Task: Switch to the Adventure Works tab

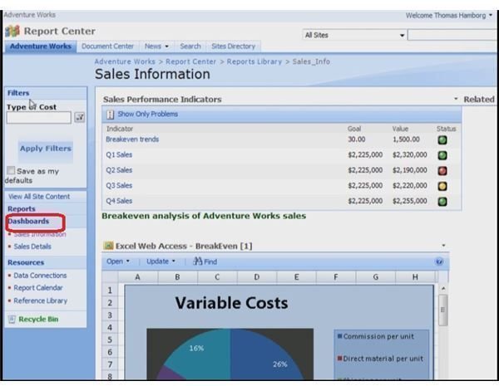Action: [x=41, y=46]
